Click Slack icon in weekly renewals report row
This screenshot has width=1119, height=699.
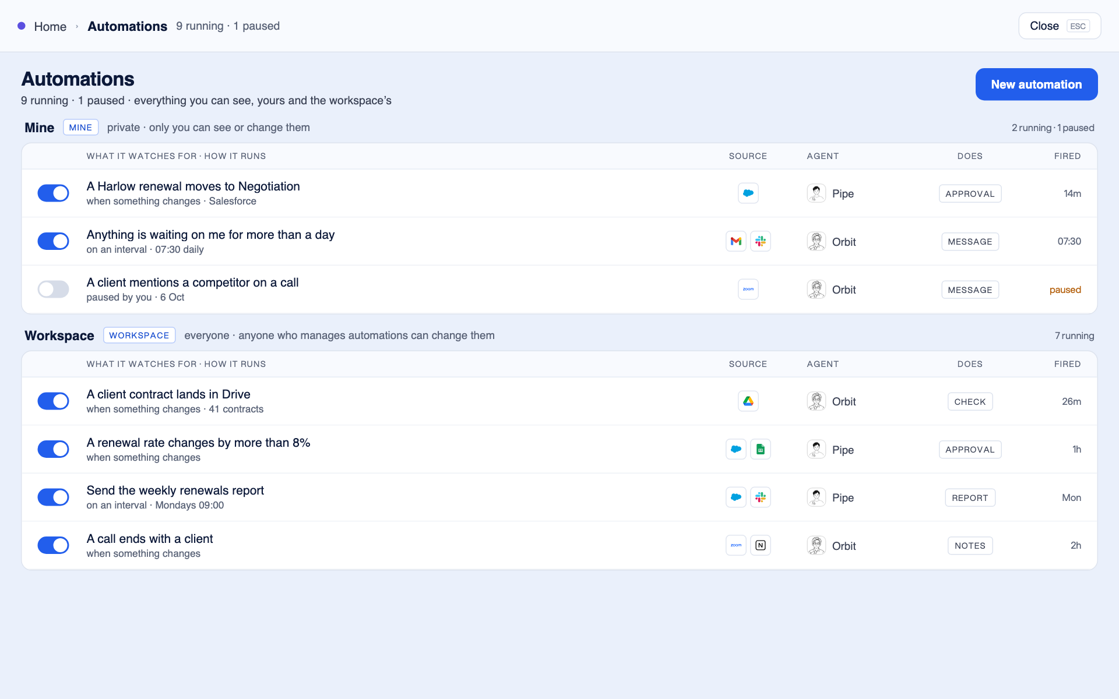pyautogui.click(x=761, y=497)
